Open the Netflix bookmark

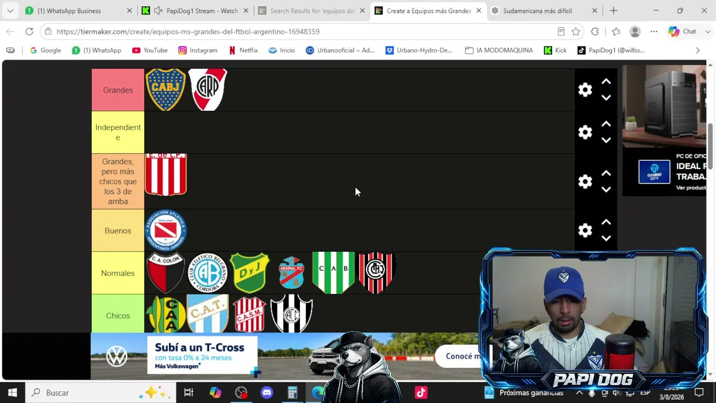[243, 50]
